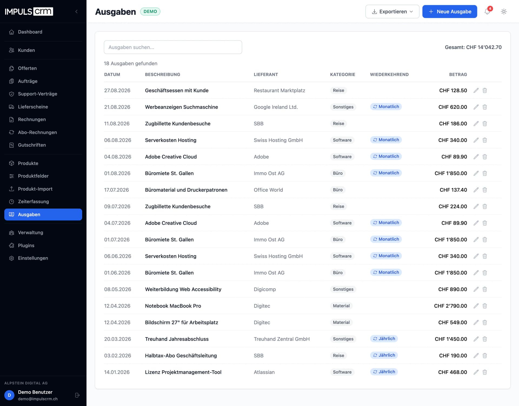519x406 pixels.
Task: Open Plugins page
Action: (43, 246)
